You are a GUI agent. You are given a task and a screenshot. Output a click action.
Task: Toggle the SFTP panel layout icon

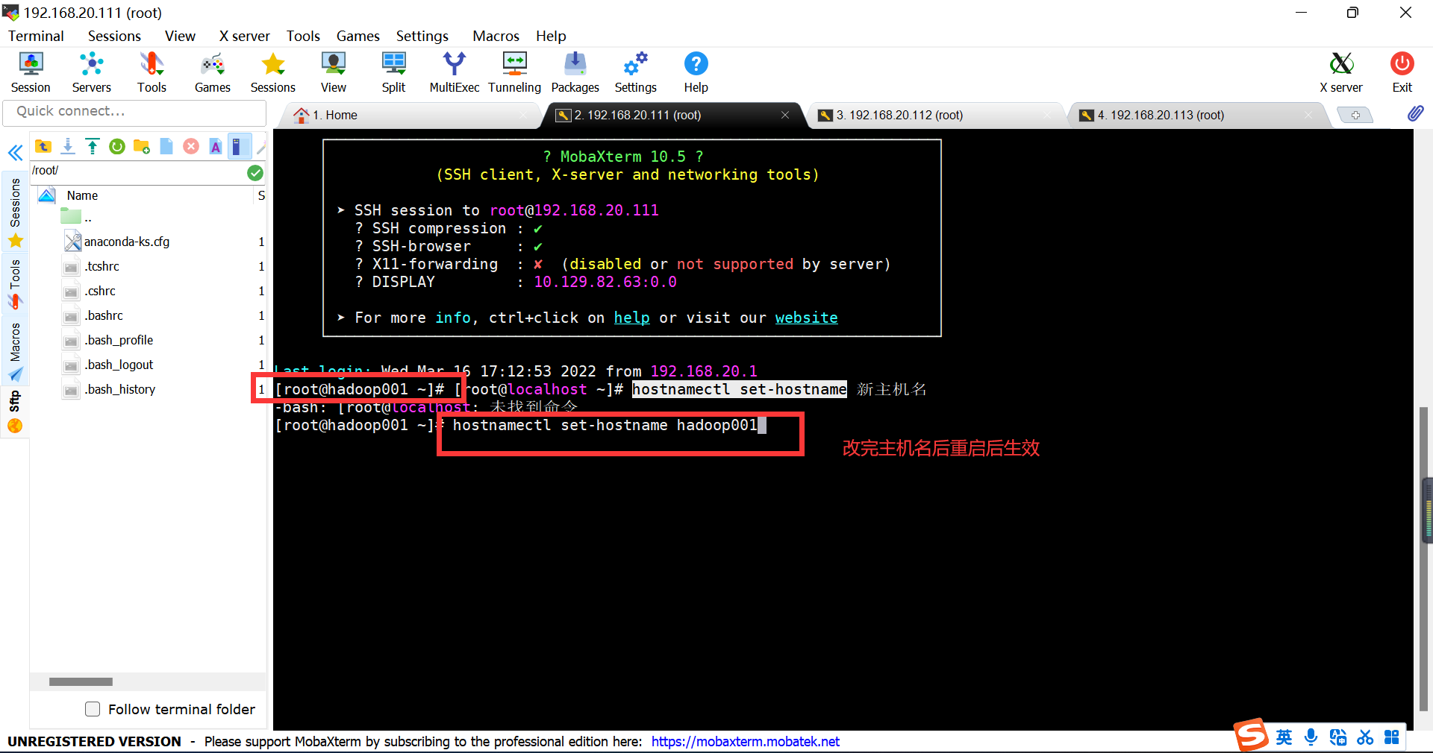tap(240, 146)
